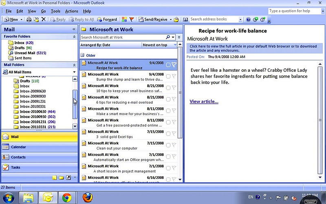This screenshot has height=204, width=326.
Task: Click the Search Microsoft at Work field
Action: (123, 37)
